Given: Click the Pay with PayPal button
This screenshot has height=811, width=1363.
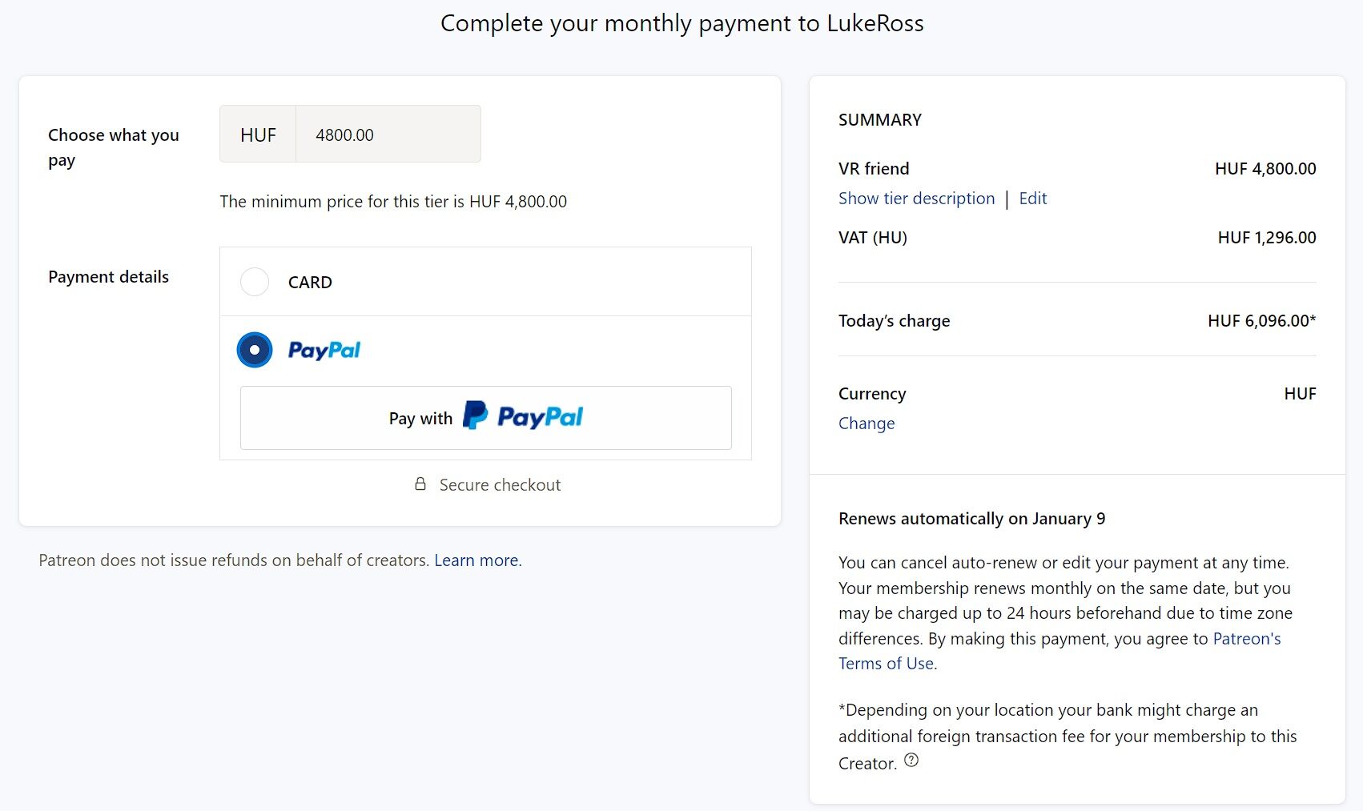Looking at the screenshot, I should [485, 418].
